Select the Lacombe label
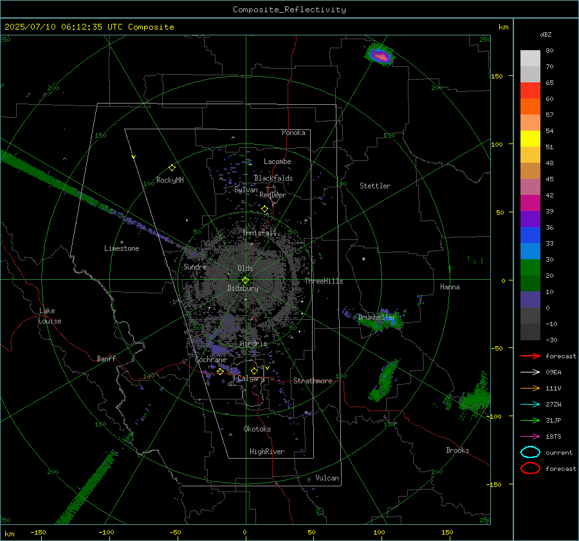579x541 pixels. [x=277, y=161]
